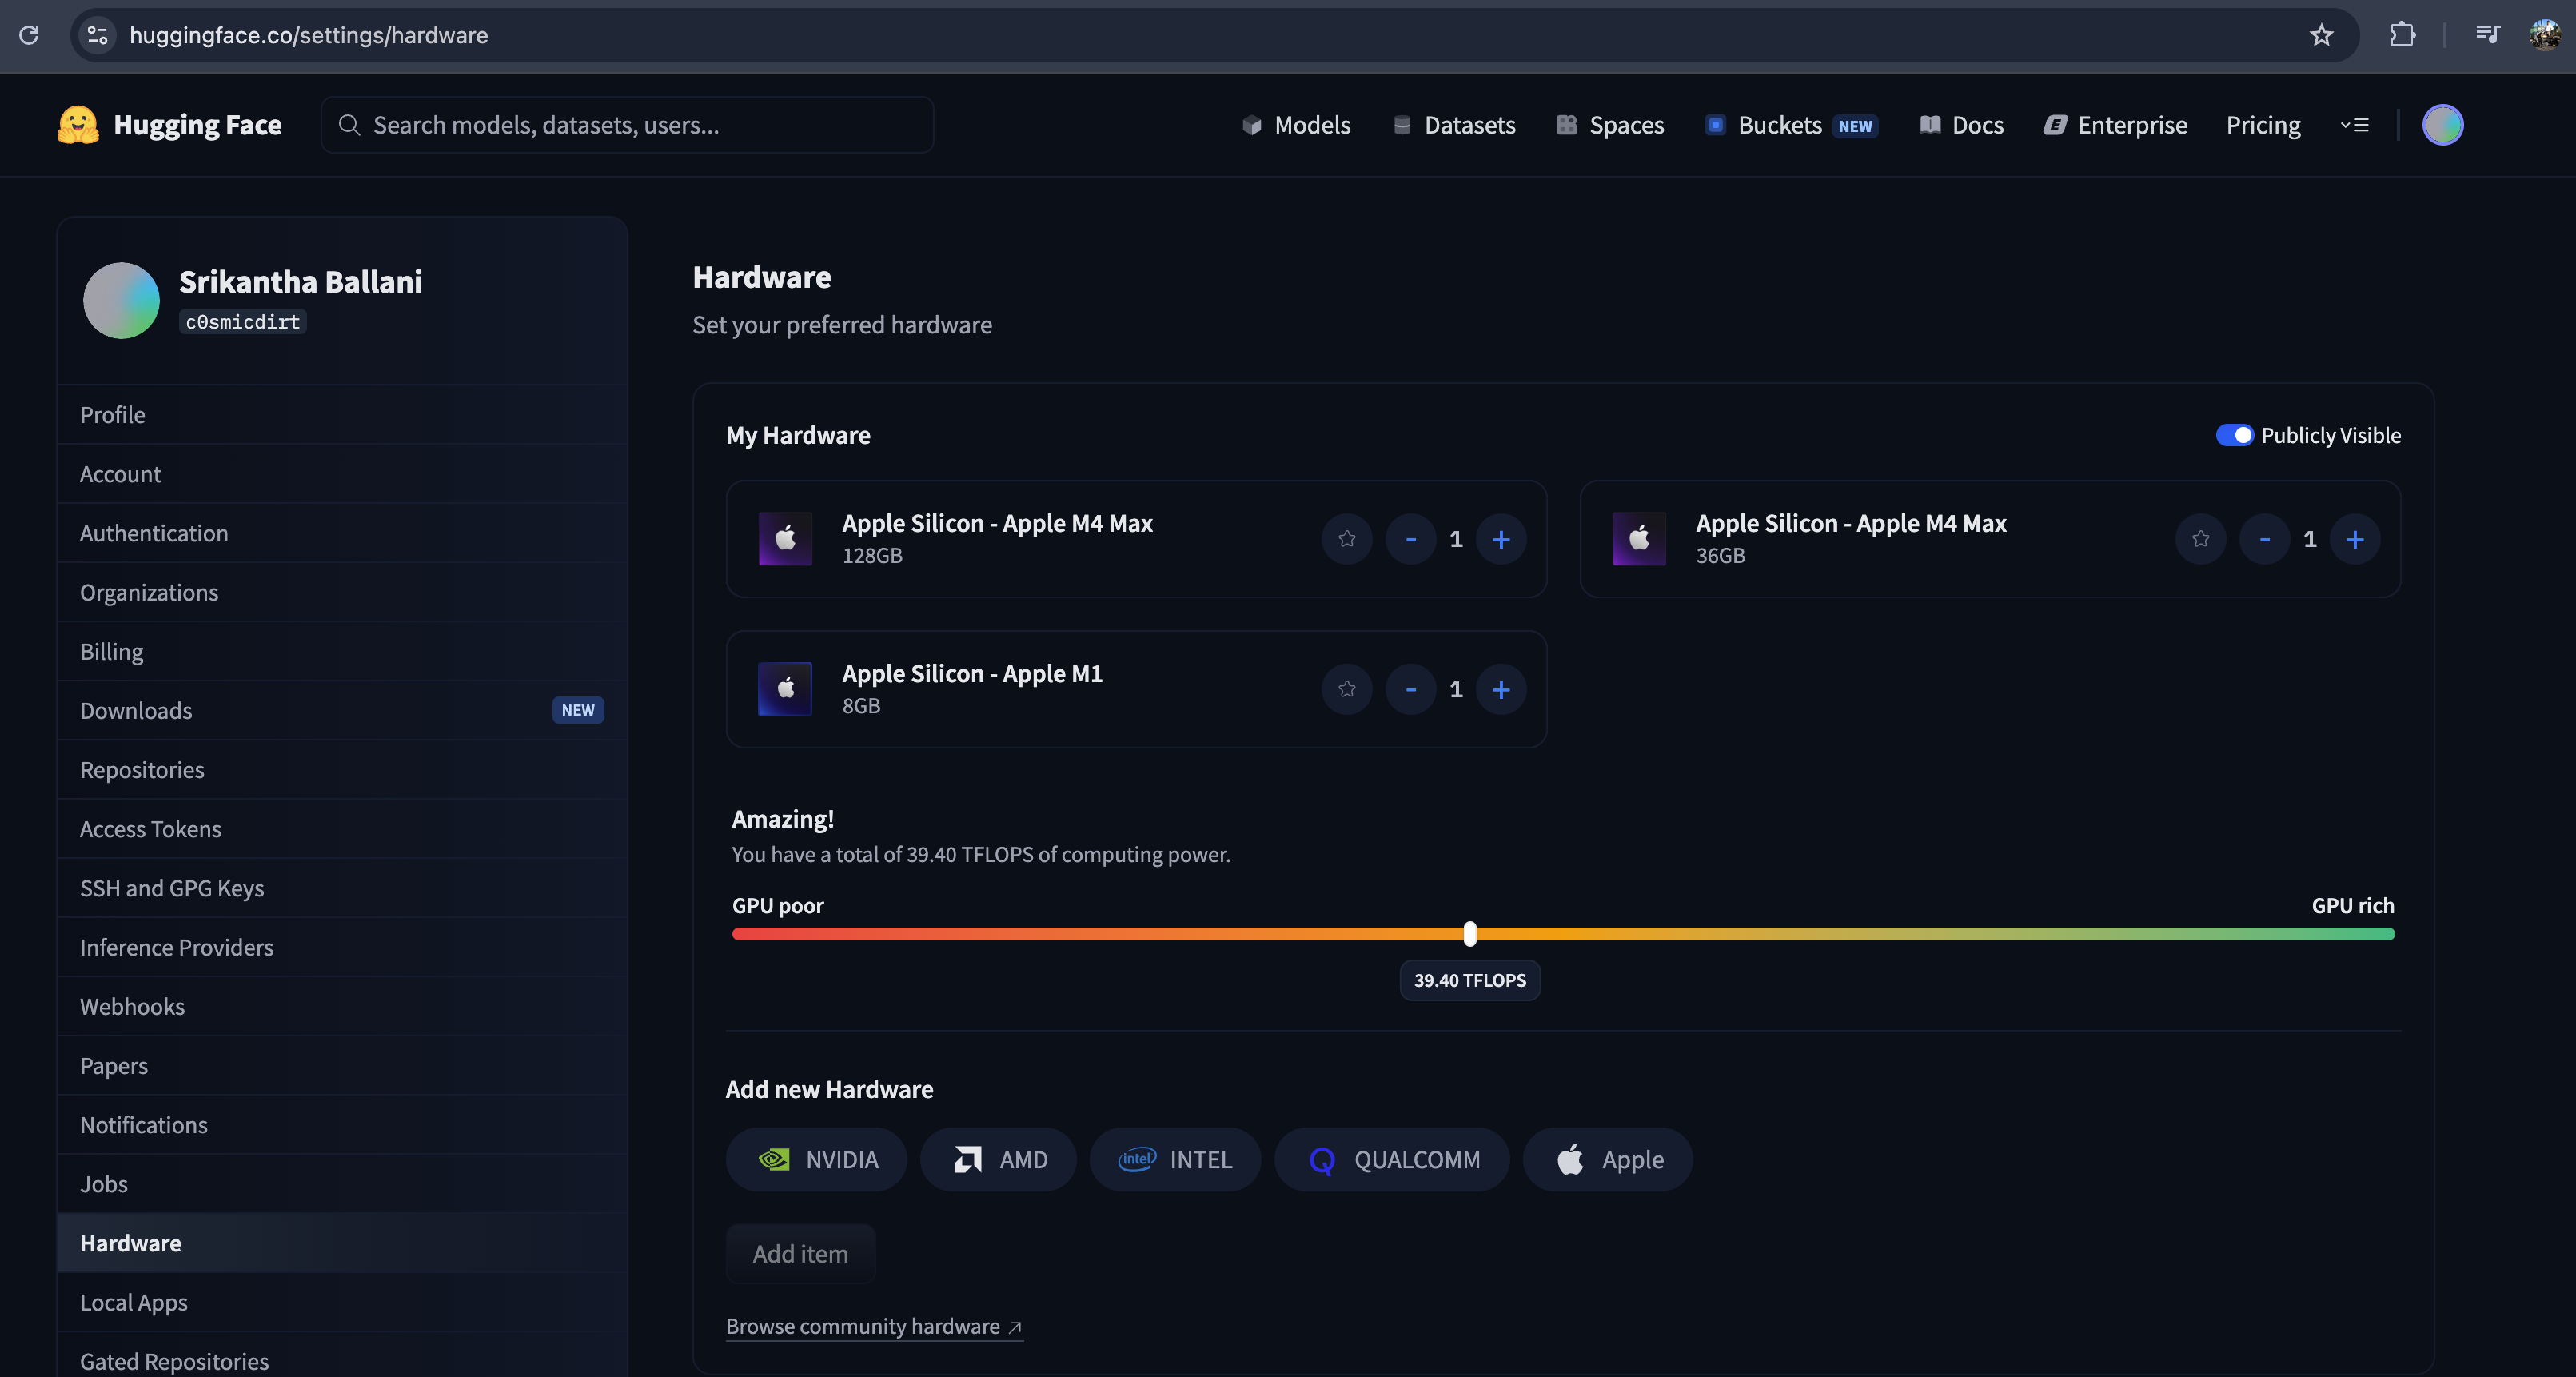Screen dimensions: 2576x1377
Task: Open Docs in the top navigation
Action: (1961, 125)
